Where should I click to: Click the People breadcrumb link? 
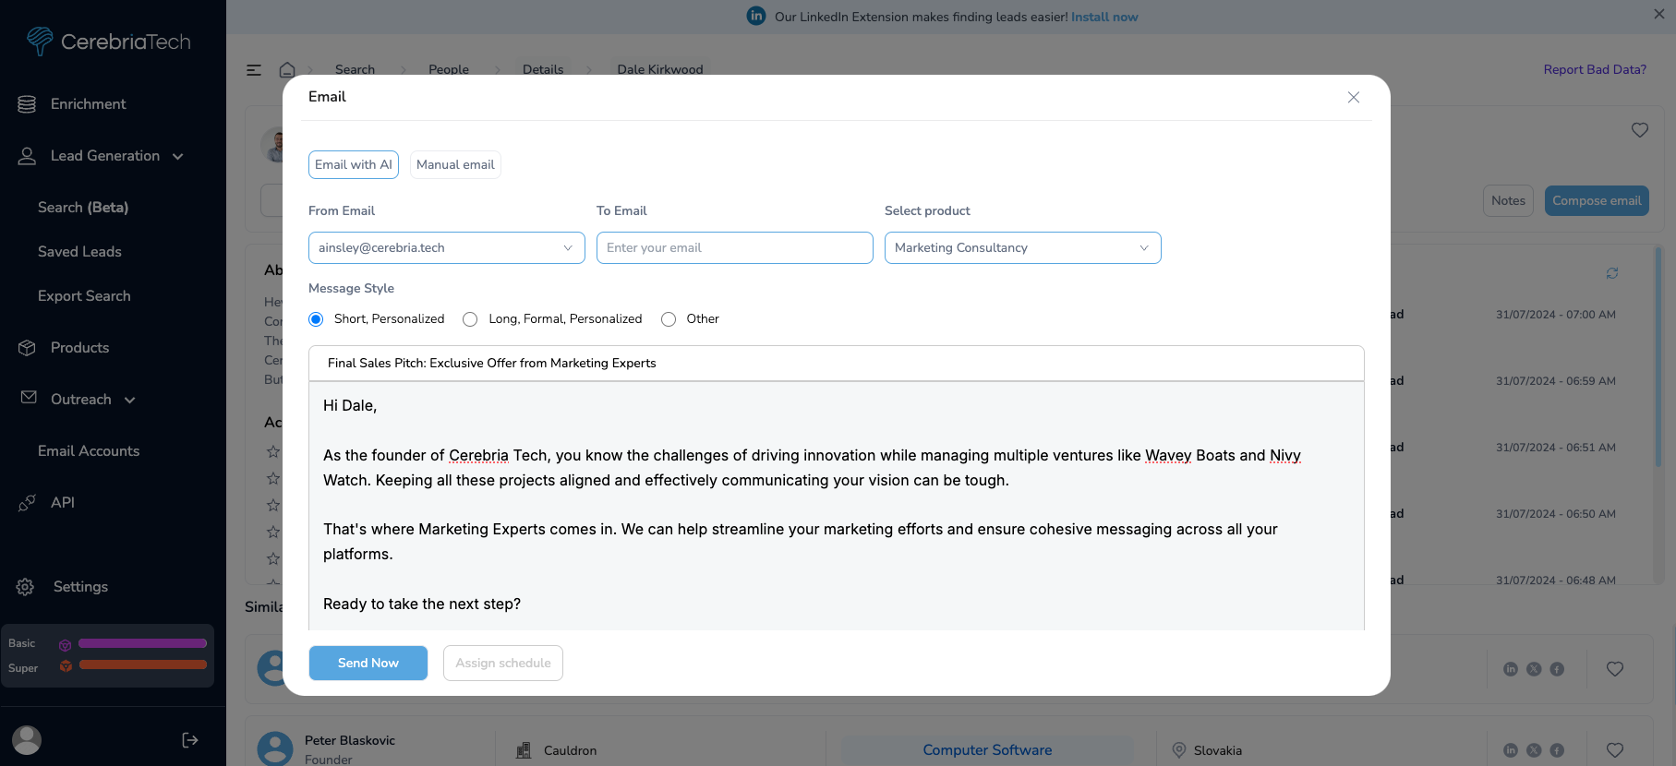click(x=449, y=69)
